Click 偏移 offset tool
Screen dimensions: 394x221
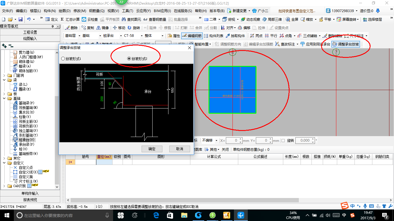pyautogui.click(x=244, y=28)
